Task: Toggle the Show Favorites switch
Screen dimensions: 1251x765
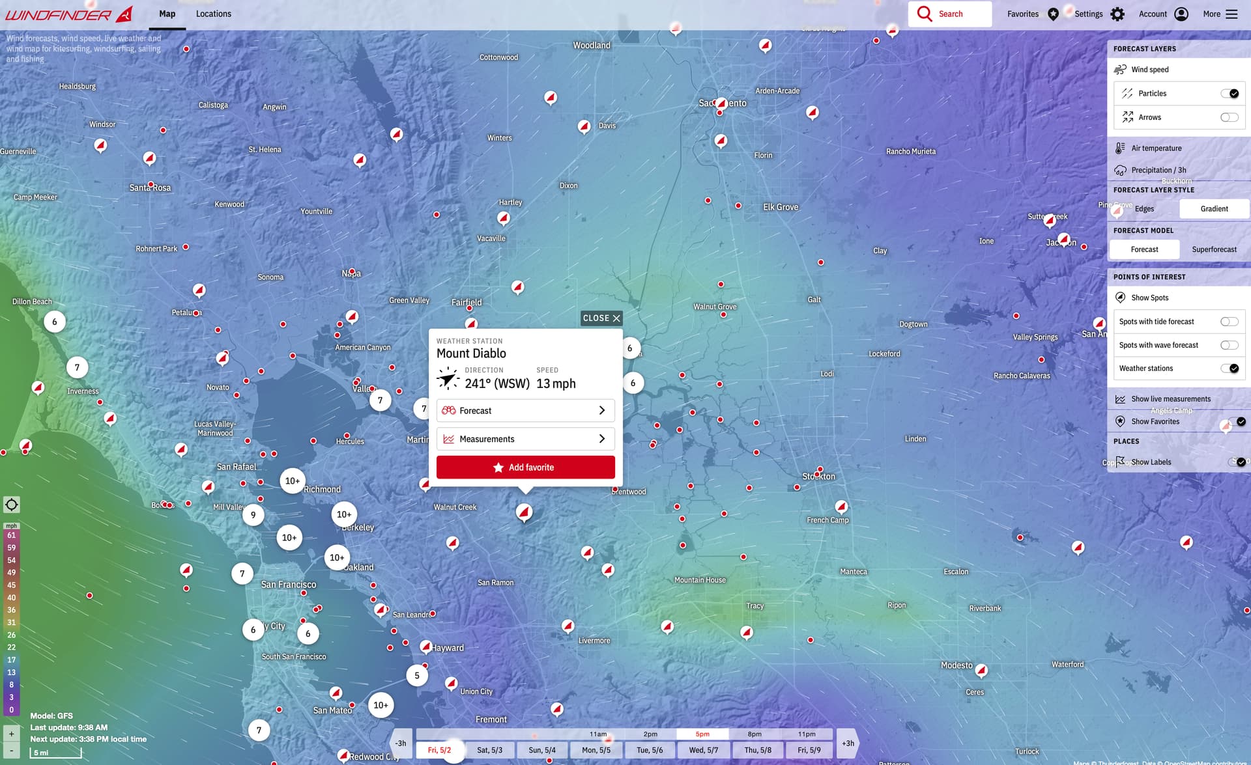Action: tap(1237, 422)
